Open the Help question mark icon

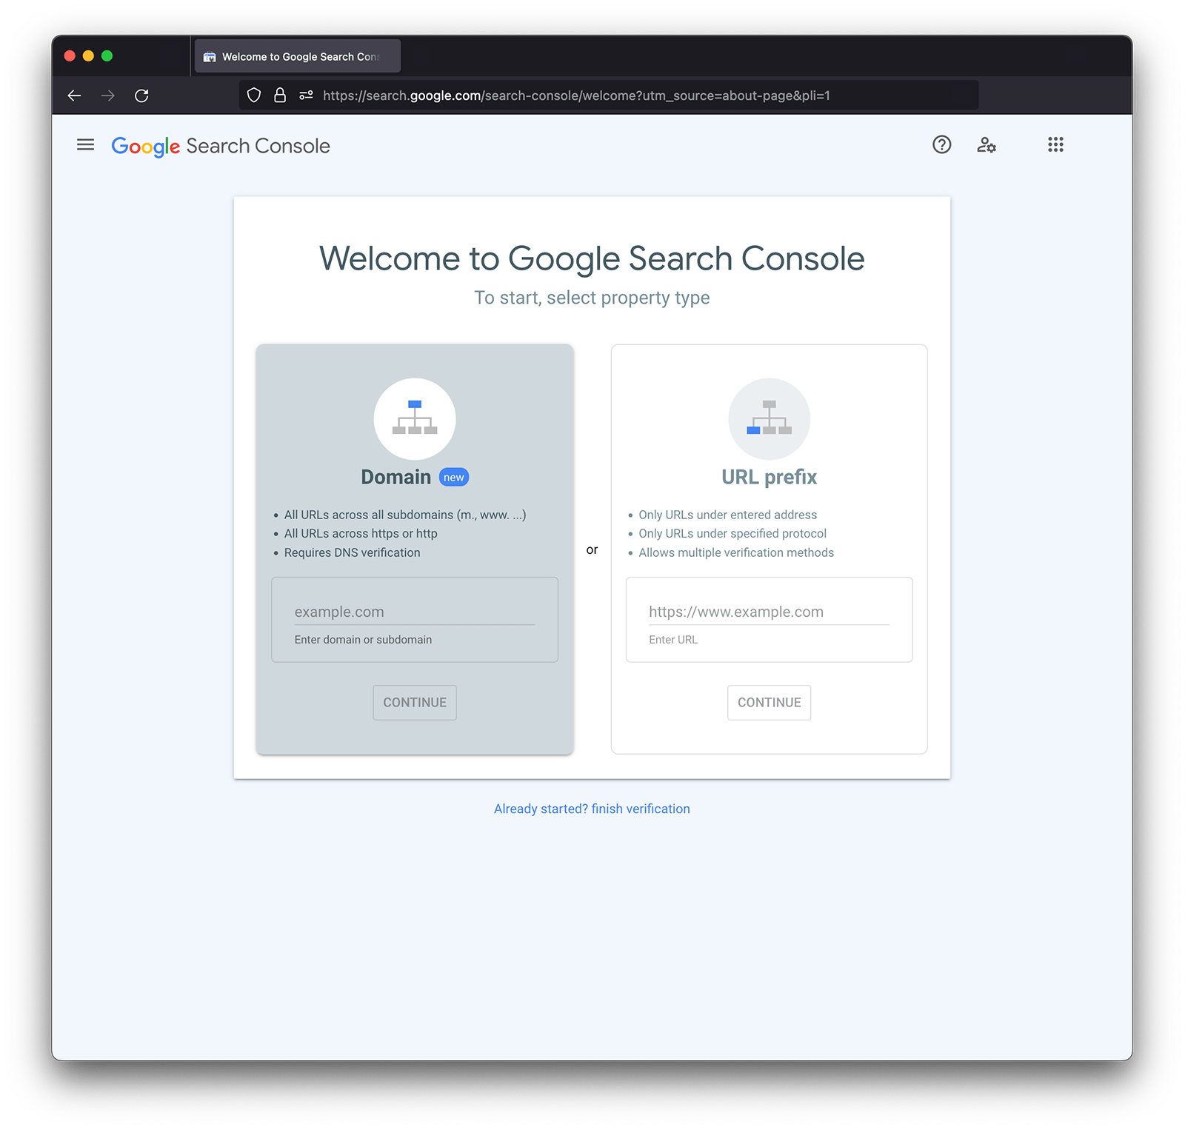pyautogui.click(x=942, y=145)
